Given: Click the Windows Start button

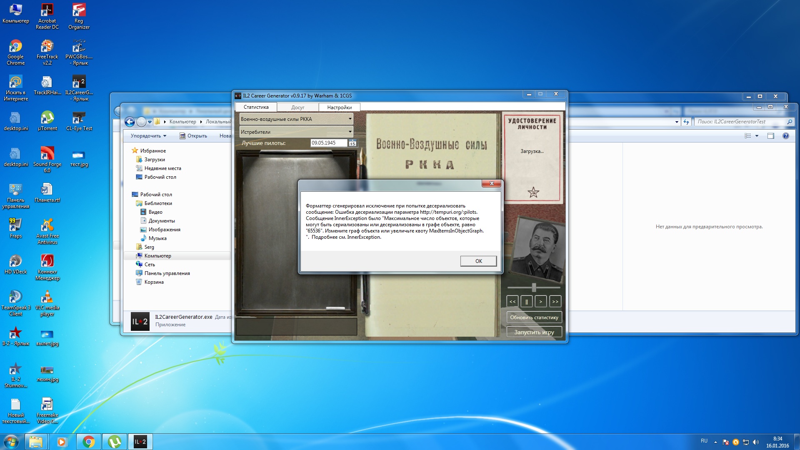Looking at the screenshot, I should (11, 442).
